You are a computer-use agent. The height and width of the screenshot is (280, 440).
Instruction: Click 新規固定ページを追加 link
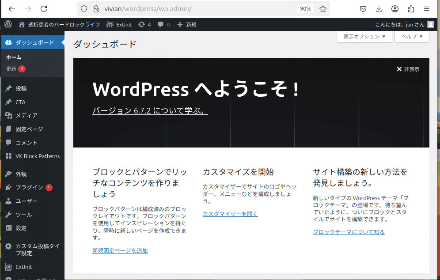pyautogui.click(x=120, y=250)
